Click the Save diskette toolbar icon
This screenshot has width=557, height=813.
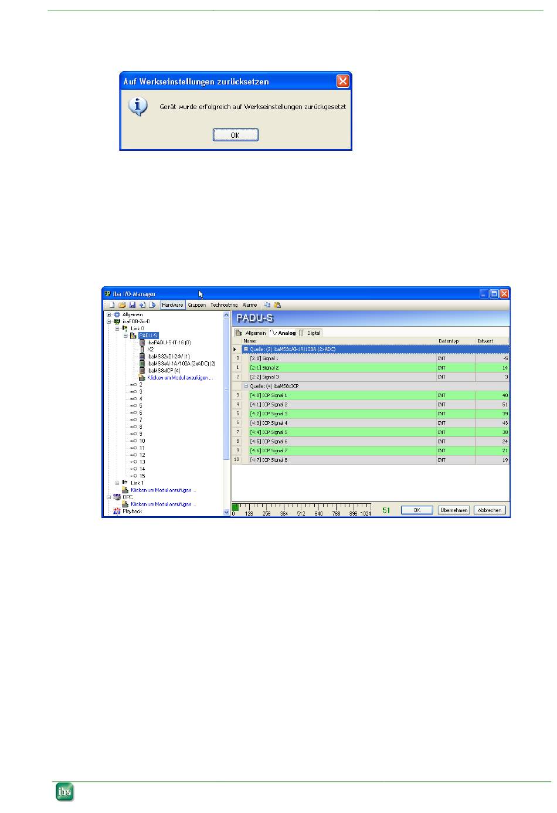click(133, 305)
